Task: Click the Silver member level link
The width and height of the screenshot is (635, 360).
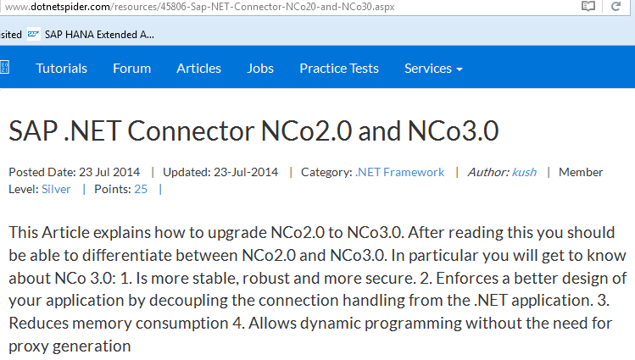Action: (x=56, y=189)
